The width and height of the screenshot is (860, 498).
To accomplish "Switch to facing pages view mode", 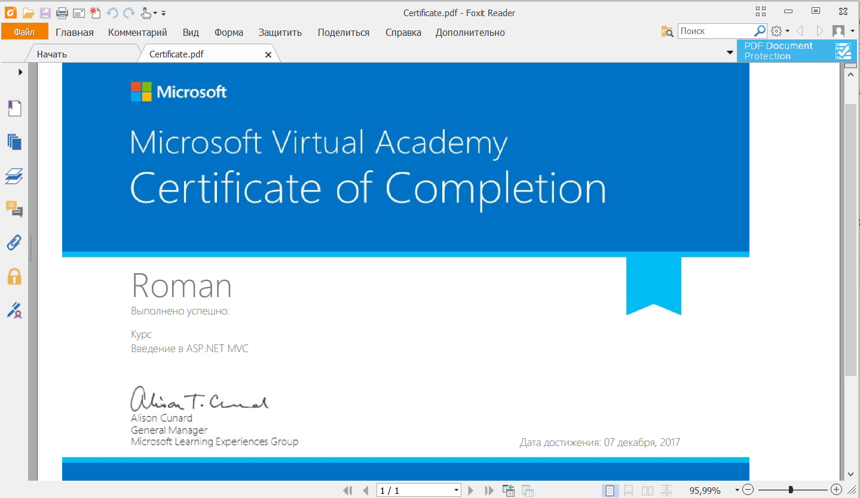I will click(648, 491).
